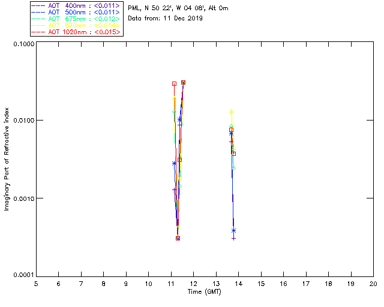The width and height of the screenshot is (384, 307).
Task: Click the x-axis tick label 19
Action: (351, 284)
